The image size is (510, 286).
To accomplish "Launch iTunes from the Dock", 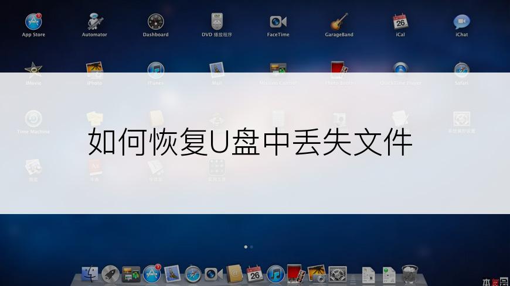I will (276, 274).
